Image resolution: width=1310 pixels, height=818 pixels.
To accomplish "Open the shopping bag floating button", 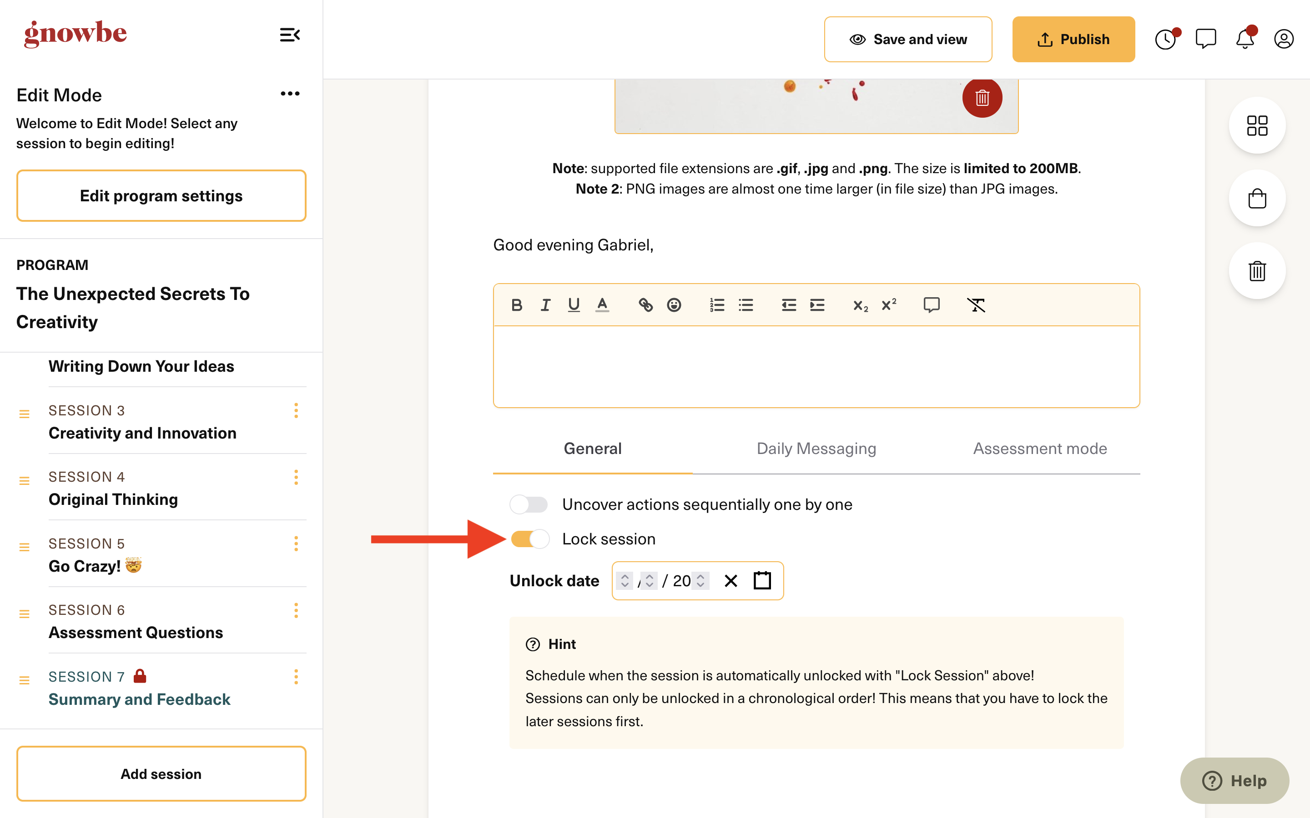I will 1257,199.
